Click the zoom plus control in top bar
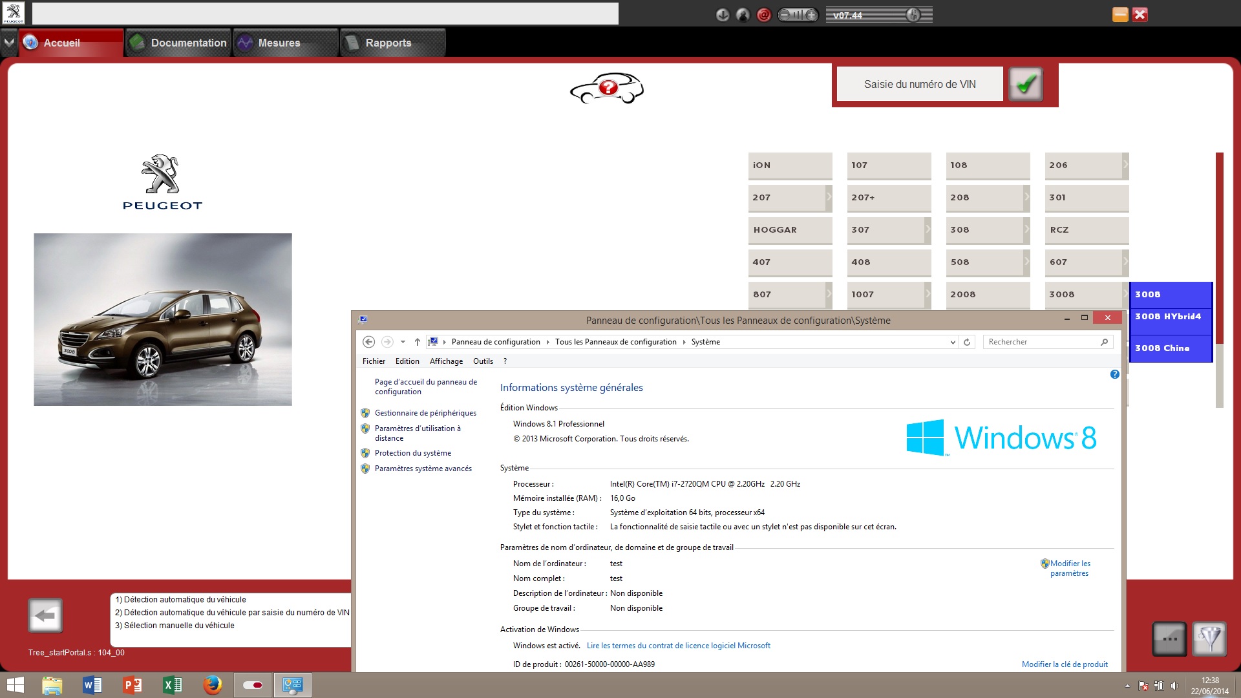1241x698 pixels. pos(811,15)
